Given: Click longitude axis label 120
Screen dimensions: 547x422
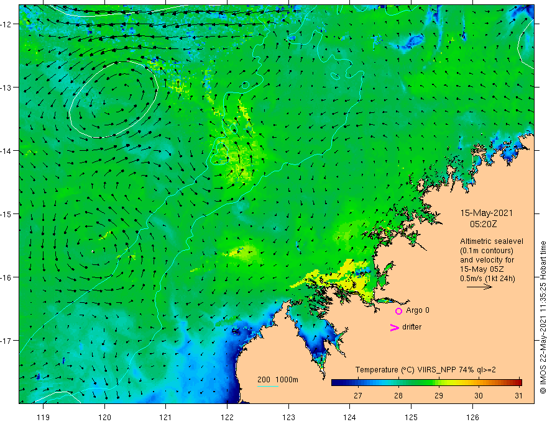Looking at the screenshot, I should 104,417.
